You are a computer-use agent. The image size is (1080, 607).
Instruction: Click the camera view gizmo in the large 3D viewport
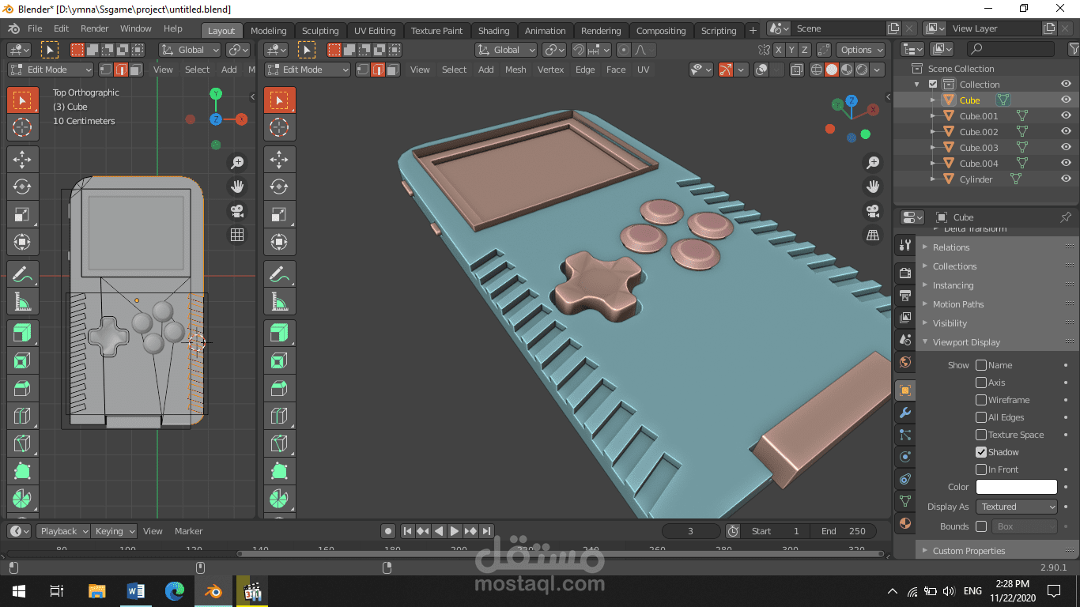[x=873, y=211]
